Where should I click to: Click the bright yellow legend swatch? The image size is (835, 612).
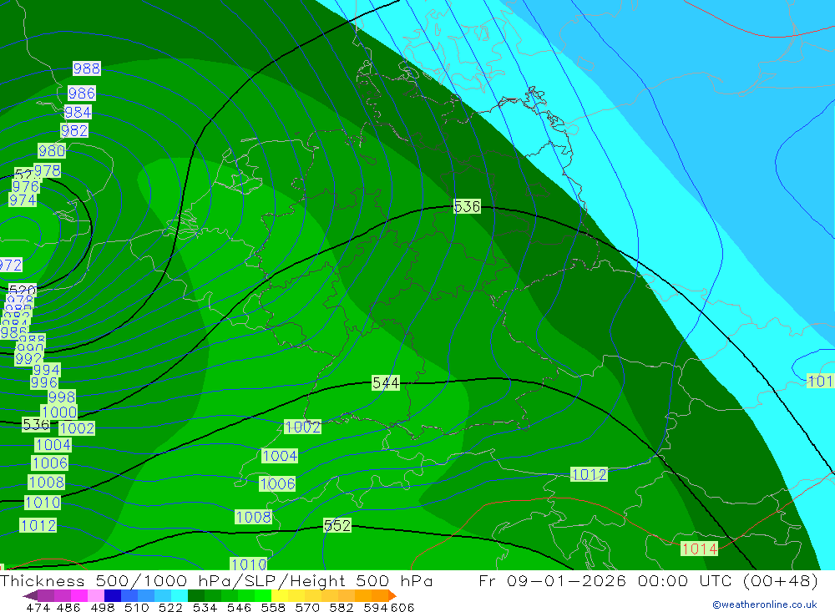[280, 595]
